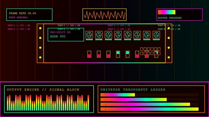
Task: Click the PORT-1 :: 000 / OK line
Action: (19, 25)
